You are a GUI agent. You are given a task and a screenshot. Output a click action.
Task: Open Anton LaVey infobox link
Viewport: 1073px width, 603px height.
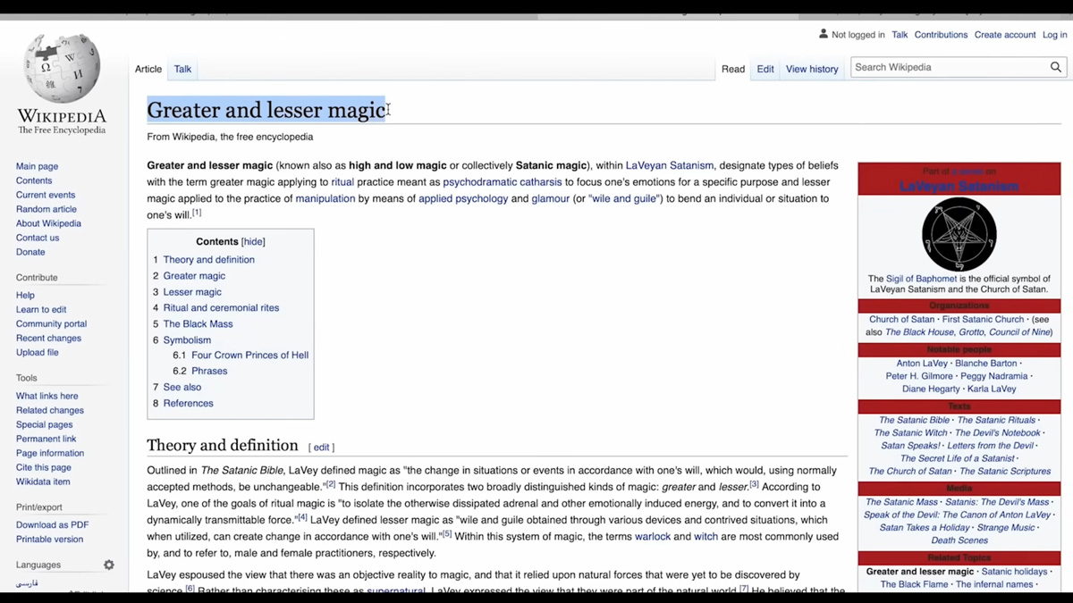922,364
